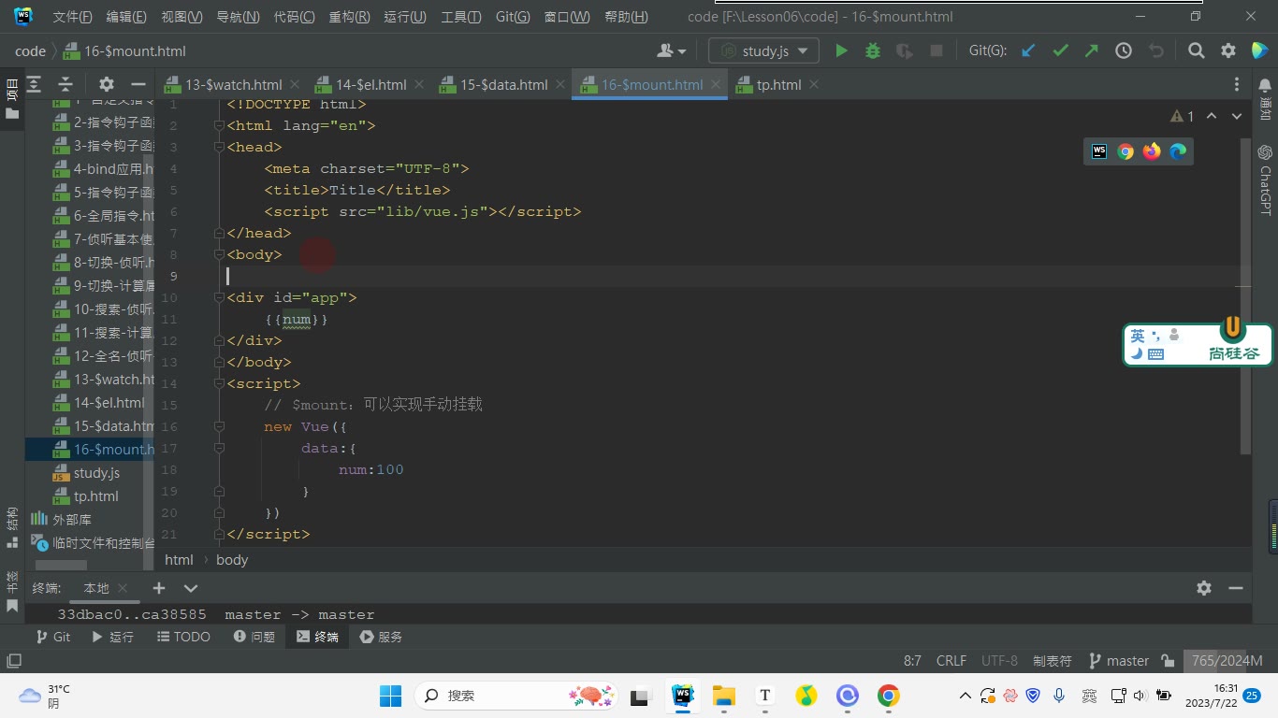Toggle the lock icon in the status bar
The image size is (1278, 718).
click(1168, 661)
